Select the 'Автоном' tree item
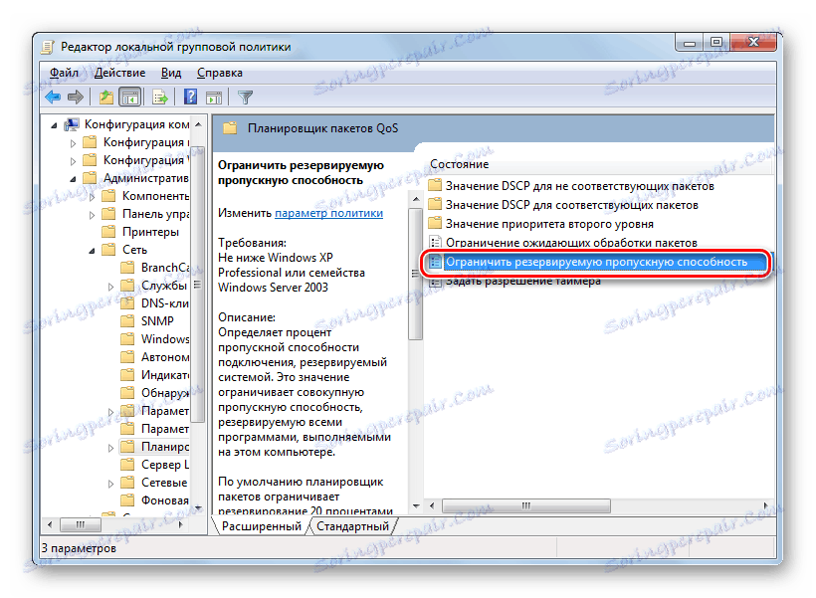This screenshot has width=816, height=598. 165,357
